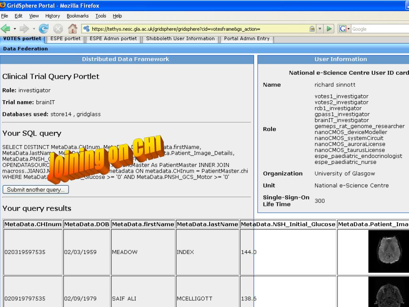409x307 pixels.
Task: Click the MetaData.lastName column header
Action: pyautogui.click(x=207, y=224)
